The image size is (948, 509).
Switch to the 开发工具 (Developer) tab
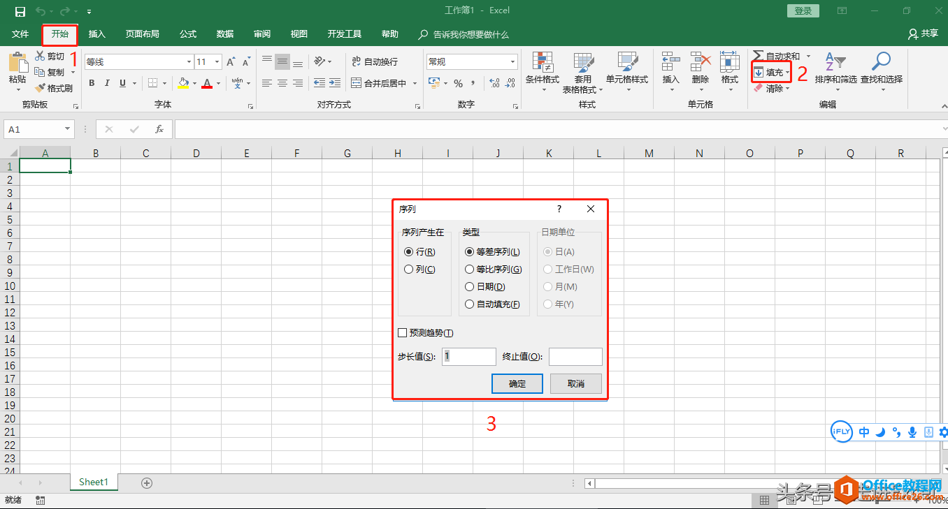coord(345,34)
